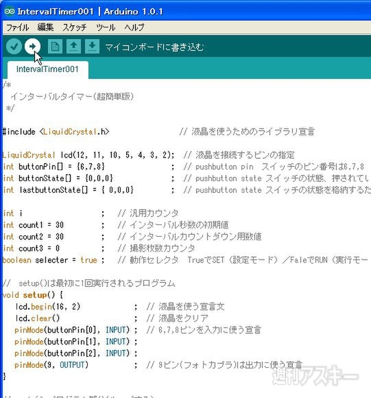Open the ヘルプ menu
Image resolution: width=371 pixels, height=398 pixels.
[134, 27]
